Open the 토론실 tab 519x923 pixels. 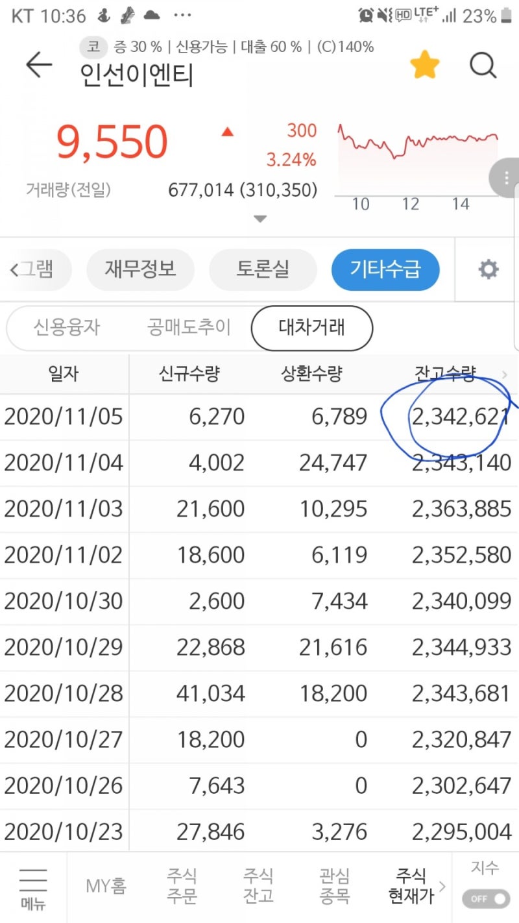tap(263, 269)
